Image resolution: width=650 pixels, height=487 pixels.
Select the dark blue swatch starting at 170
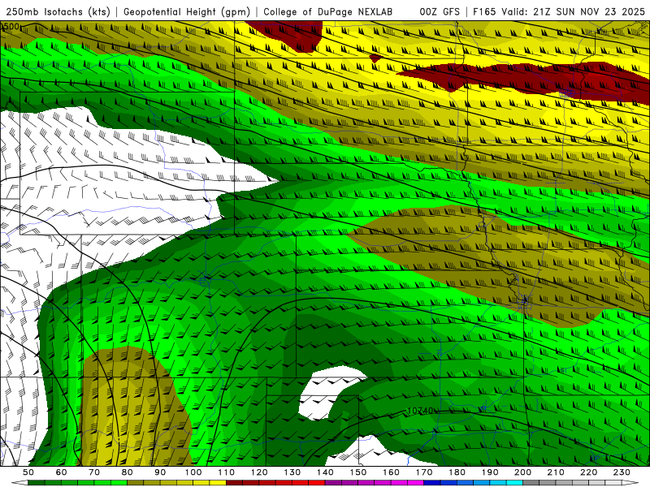click(432, 483)
